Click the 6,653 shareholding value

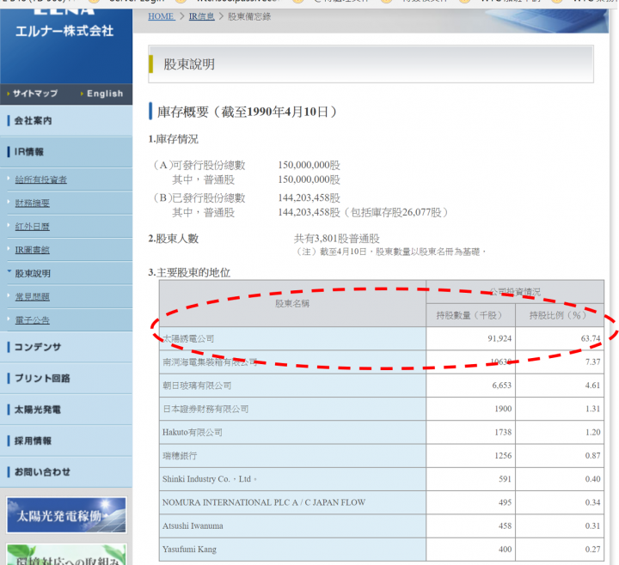[502, 386]
